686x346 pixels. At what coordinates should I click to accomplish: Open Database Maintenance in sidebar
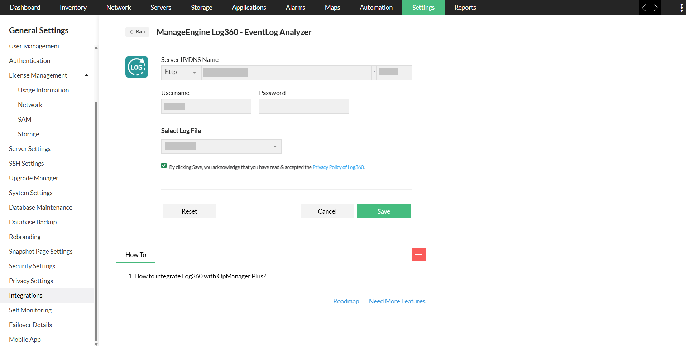pyautogui.click(x=41, y=208)
